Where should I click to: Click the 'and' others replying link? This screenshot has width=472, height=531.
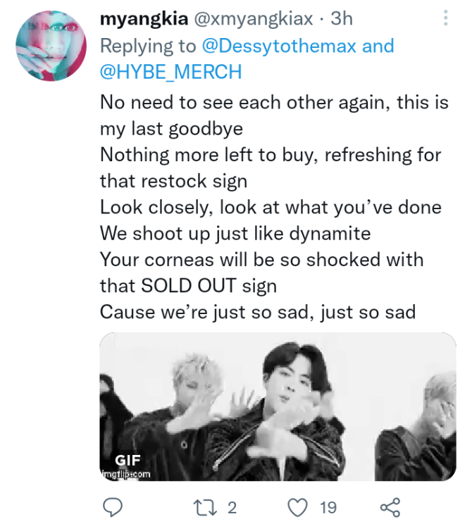click(378, 46)
